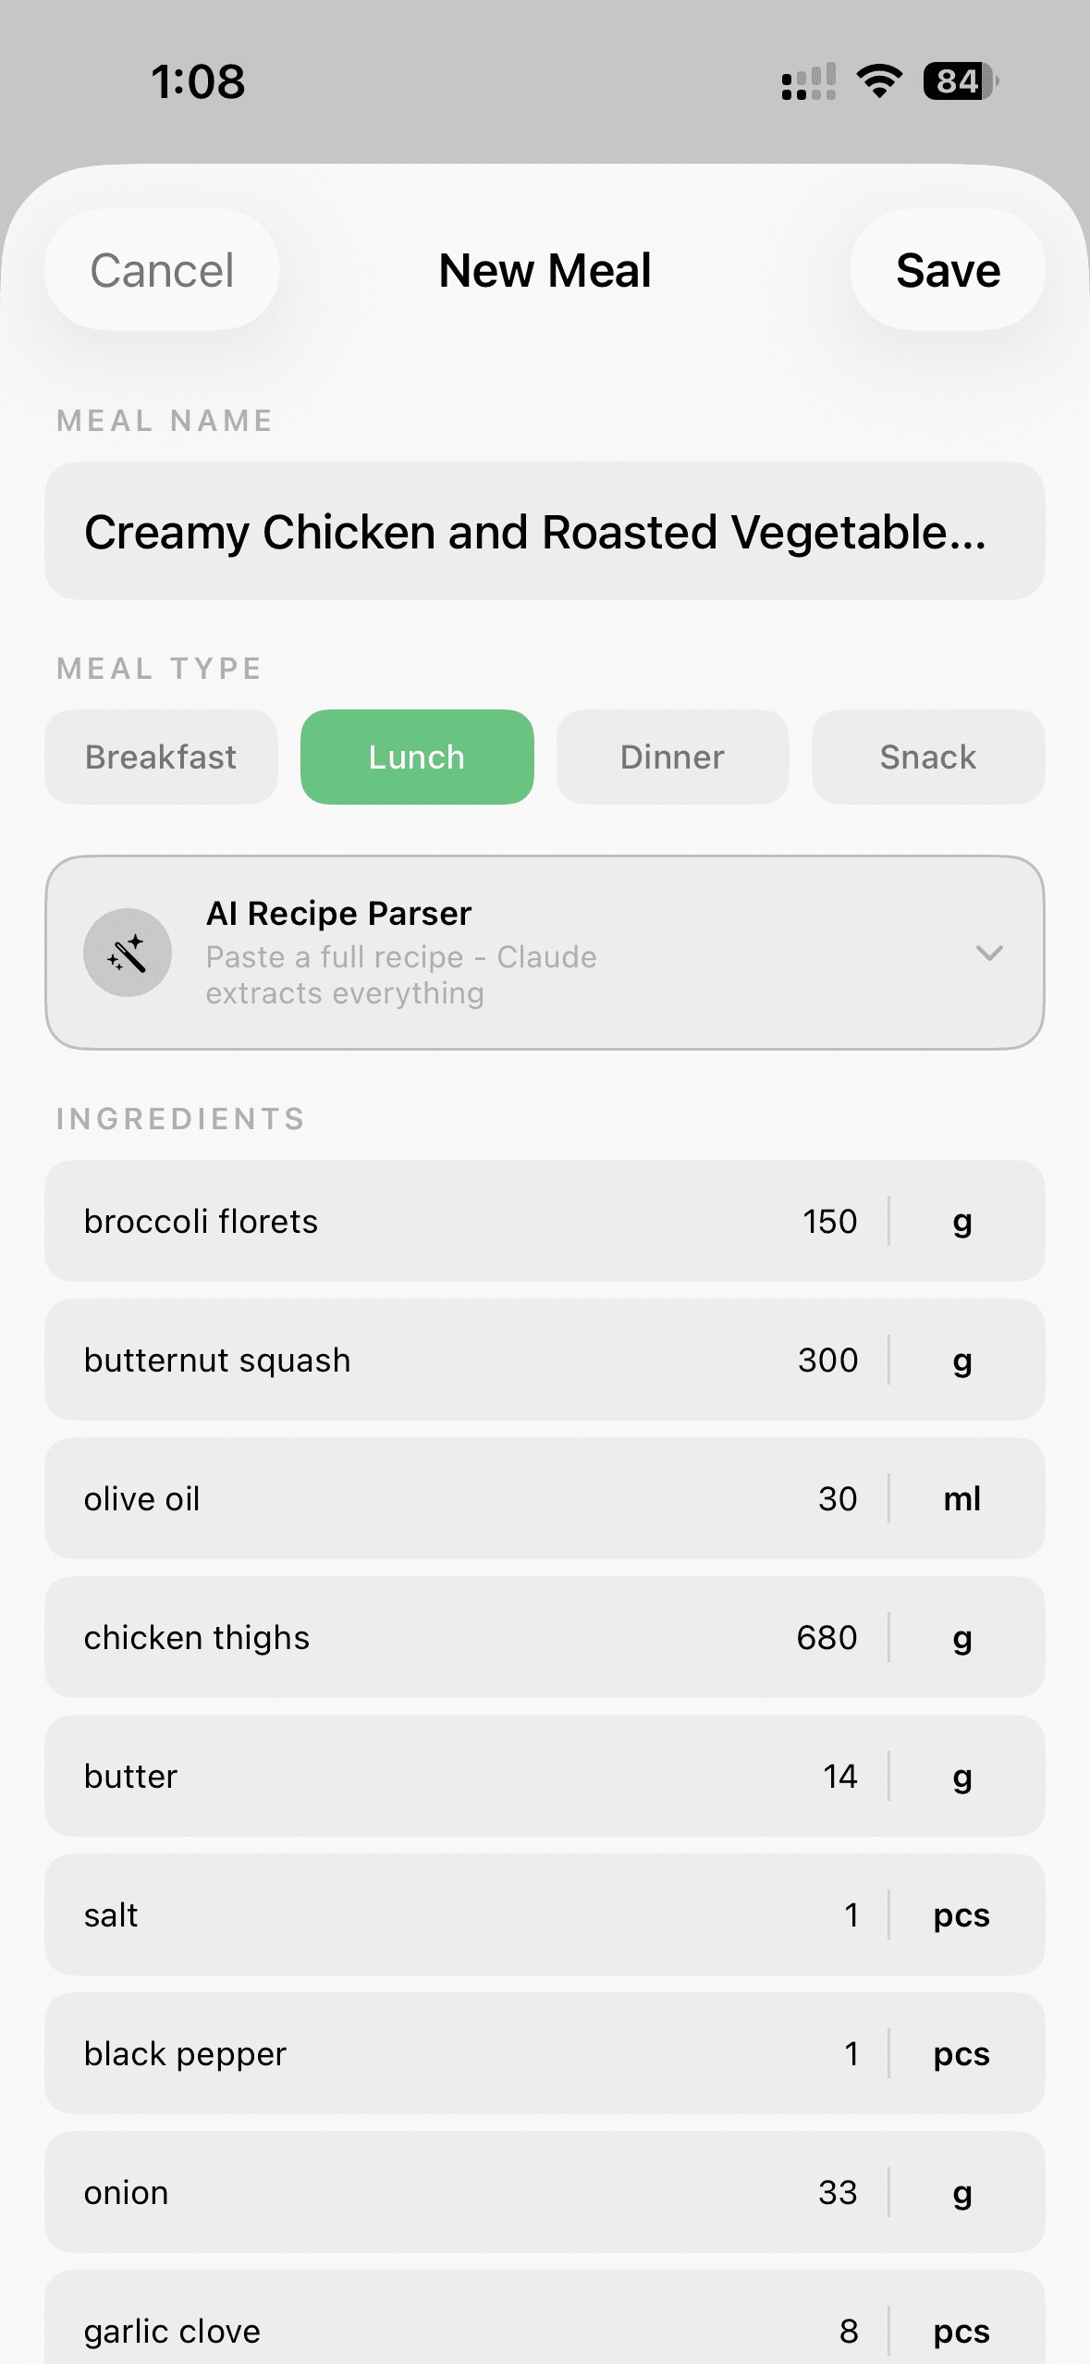Open unit picker for broccoli florets
Viewport: 1090px width, 2364px height.
pyautogui.click(x=961, y=1222)
